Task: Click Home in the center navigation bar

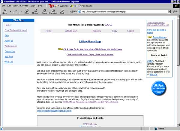Action: [48, 31]
